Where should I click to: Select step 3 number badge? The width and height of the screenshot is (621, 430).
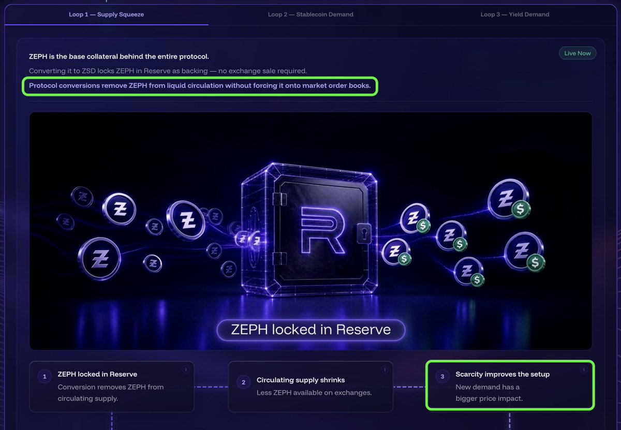point(442,377)
